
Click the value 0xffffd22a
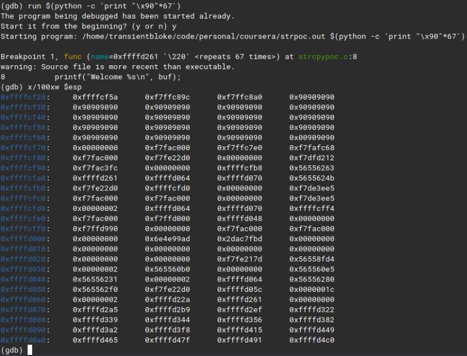pos(168,299)
